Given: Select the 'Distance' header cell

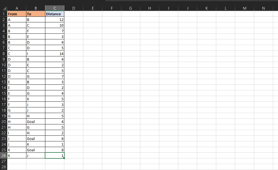Looking at the screenshot, I should (54, 14).
